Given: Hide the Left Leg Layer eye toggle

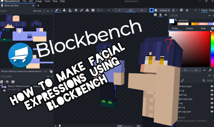Looking at the screenshot, I should 212,112.
